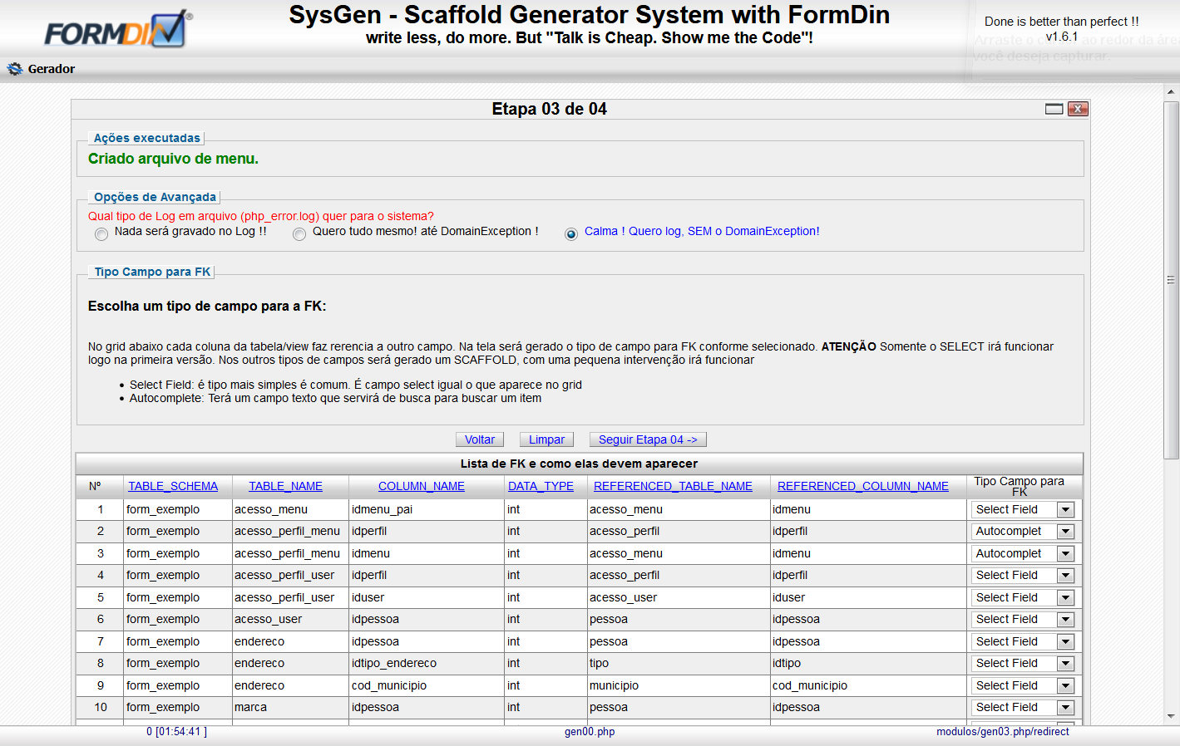
Task: Click the Limpar button
Action: click(x=546, y=439)
